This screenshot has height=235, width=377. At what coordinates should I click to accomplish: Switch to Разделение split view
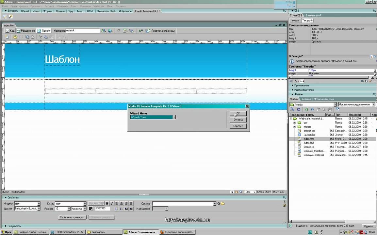pos(26,31)
